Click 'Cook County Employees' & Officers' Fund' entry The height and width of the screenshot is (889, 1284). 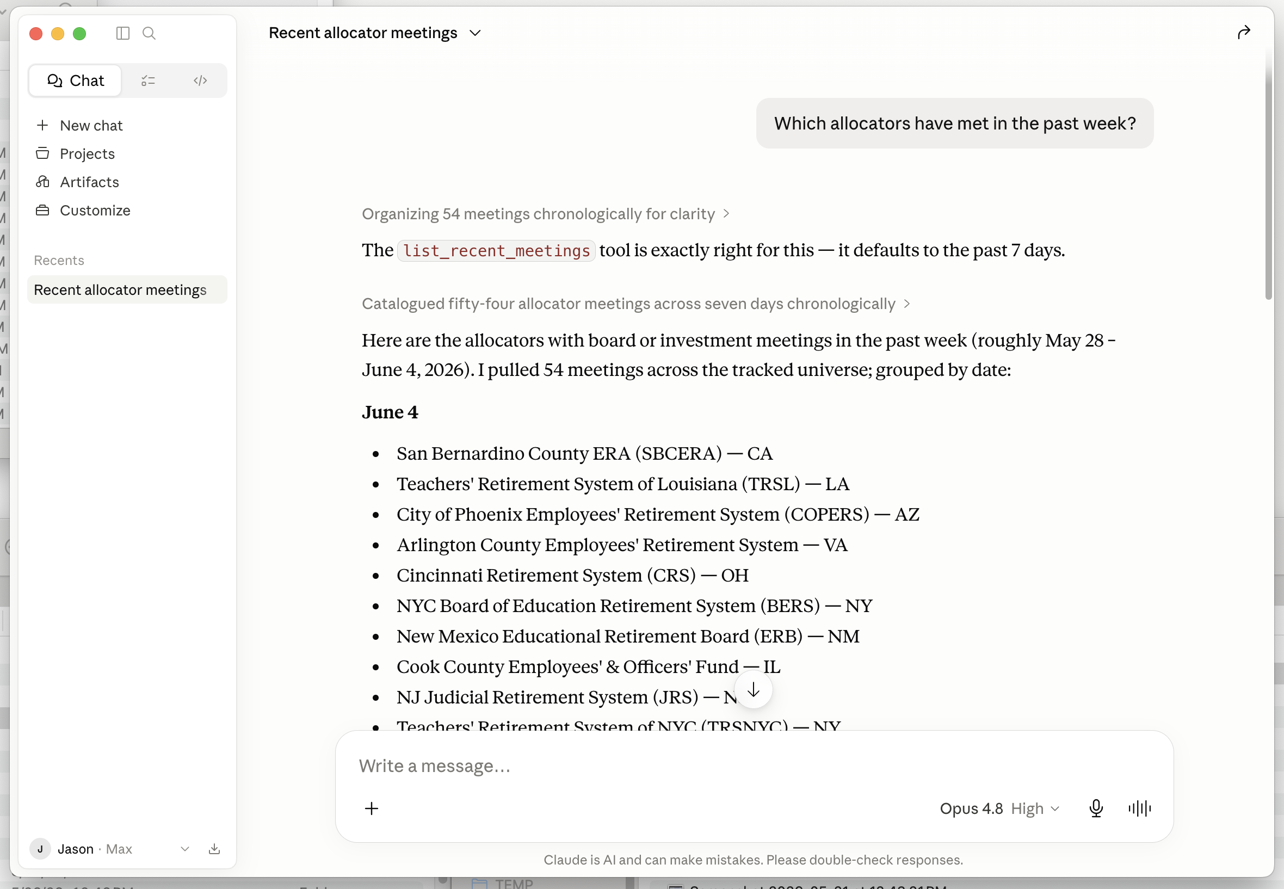coord(589,667)
